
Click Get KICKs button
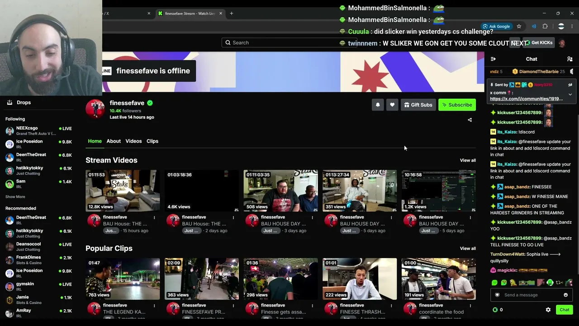(x=538, y=43)
